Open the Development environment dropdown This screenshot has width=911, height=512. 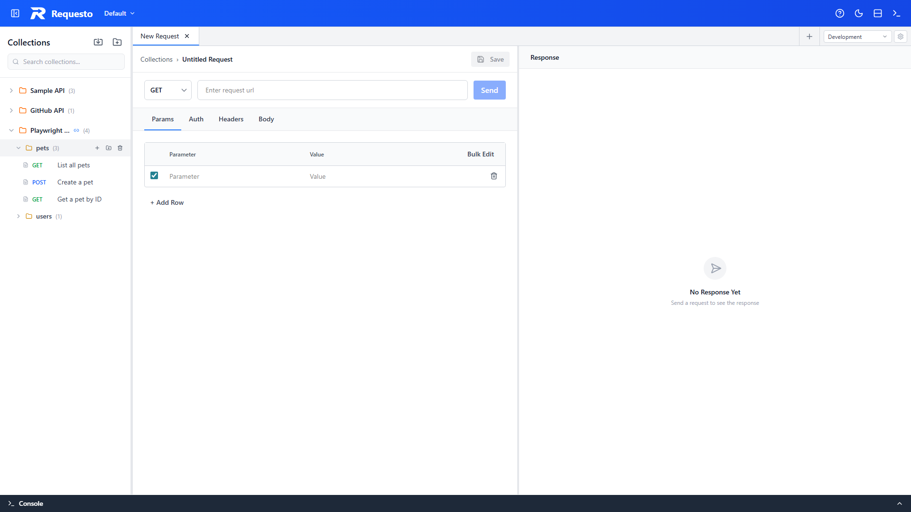[857, 37]
